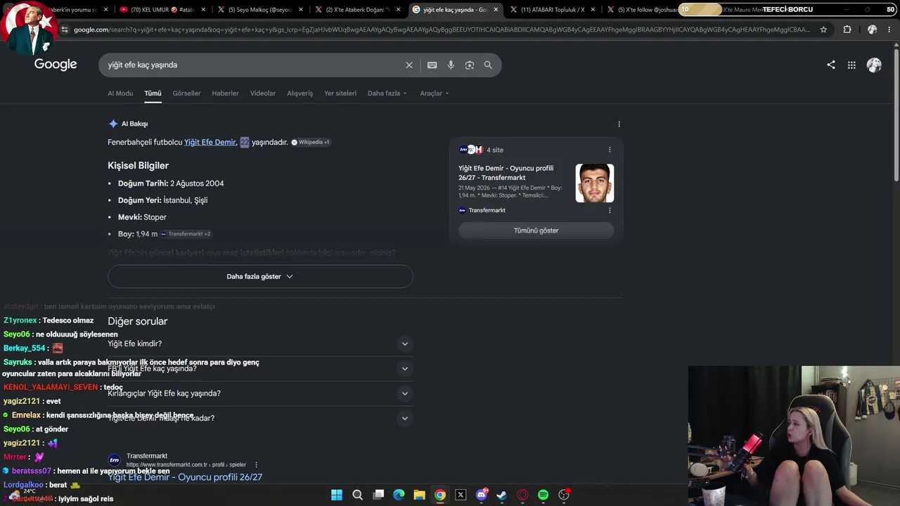Open Opera GX from the taskbar
Screen dimensions: 900x506
pos(522,495)
